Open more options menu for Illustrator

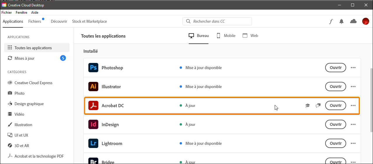(353, 87)
